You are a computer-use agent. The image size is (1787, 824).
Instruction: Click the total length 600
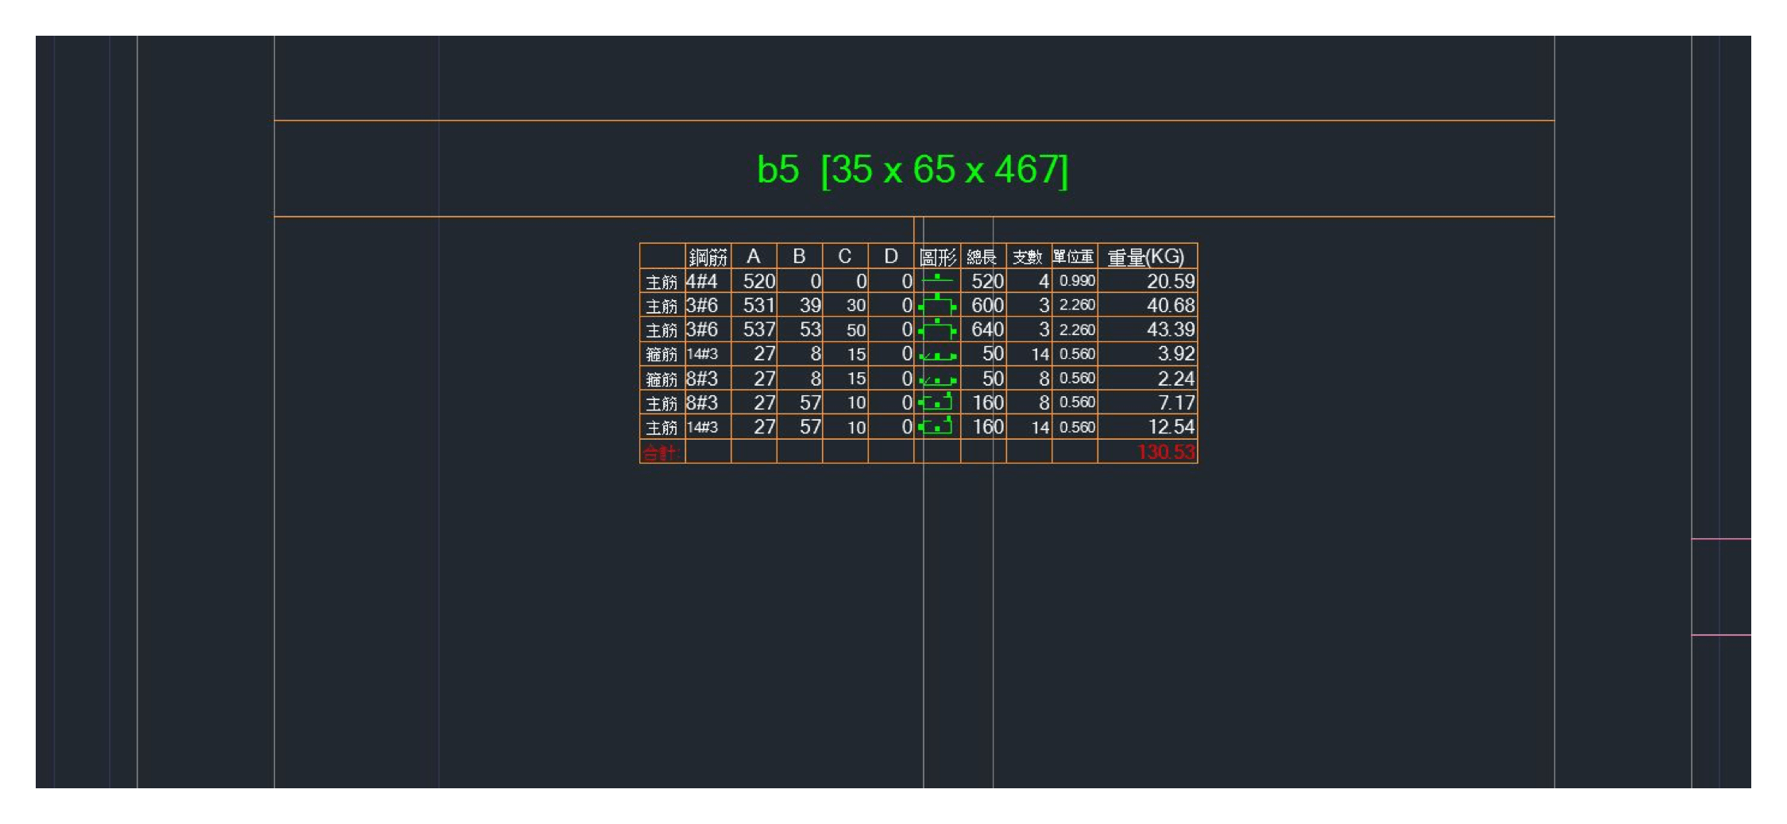[987, 305]
